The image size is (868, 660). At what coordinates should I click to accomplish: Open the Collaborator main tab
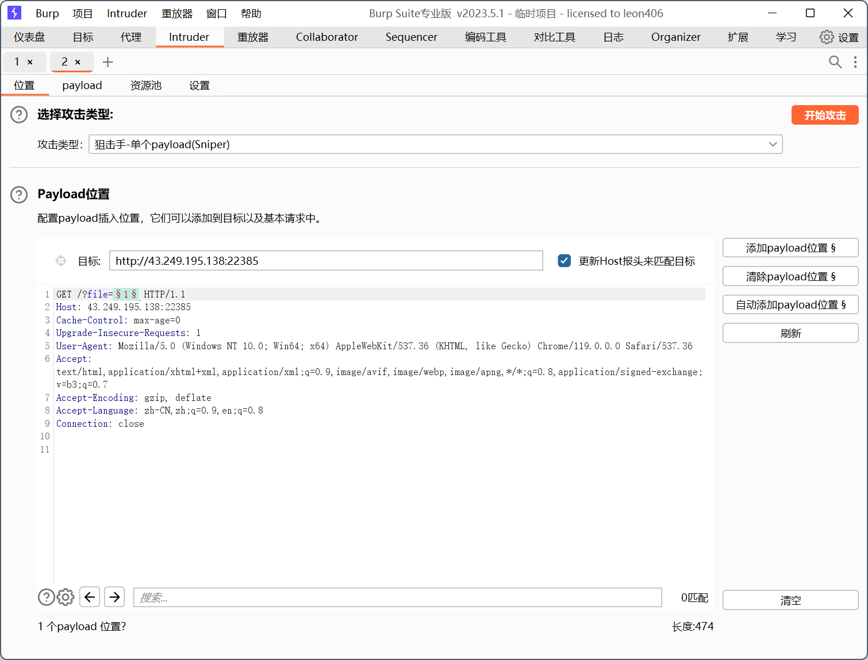click(327, 37)
